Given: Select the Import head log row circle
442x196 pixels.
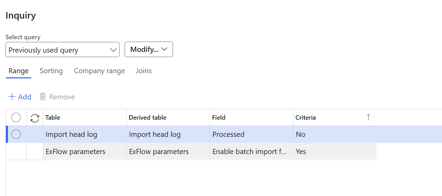Looking at the screenshot, I should point(16,134).
